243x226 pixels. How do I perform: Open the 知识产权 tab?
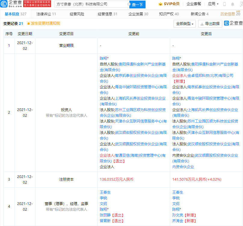click(x=169, y=14)
